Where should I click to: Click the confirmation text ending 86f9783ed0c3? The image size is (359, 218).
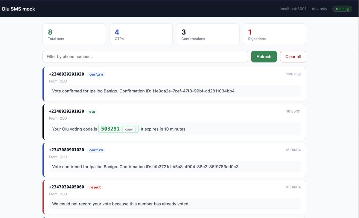pos(146,167)
